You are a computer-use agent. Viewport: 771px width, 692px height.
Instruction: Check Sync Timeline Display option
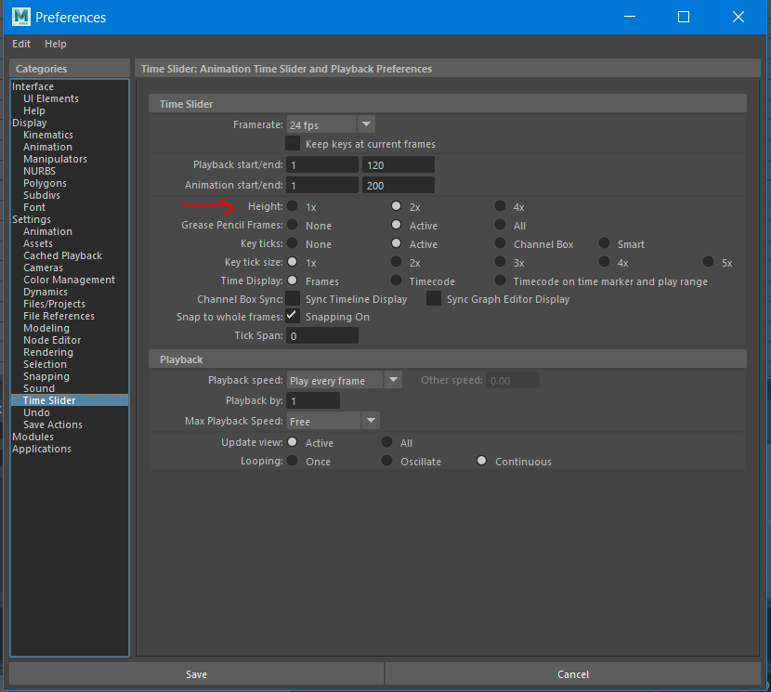tap(293, 299)
